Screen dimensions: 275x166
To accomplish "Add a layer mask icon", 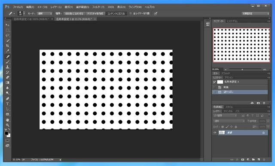I will [x=242, y=160].
